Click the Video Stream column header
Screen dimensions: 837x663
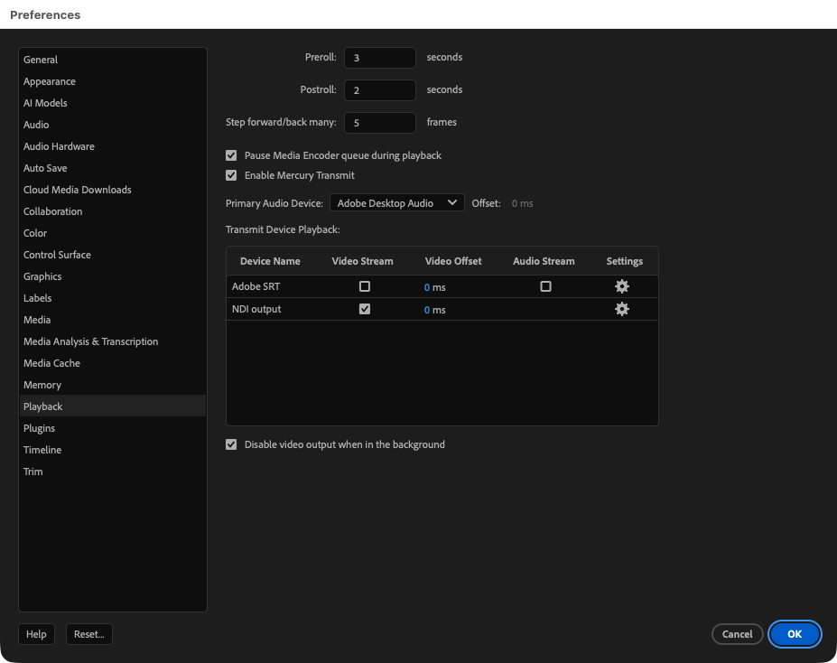[x=362, y=261]
